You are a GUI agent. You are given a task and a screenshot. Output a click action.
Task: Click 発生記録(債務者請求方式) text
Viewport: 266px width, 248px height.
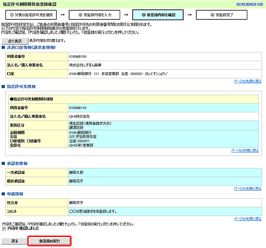[x=90, y=123]
